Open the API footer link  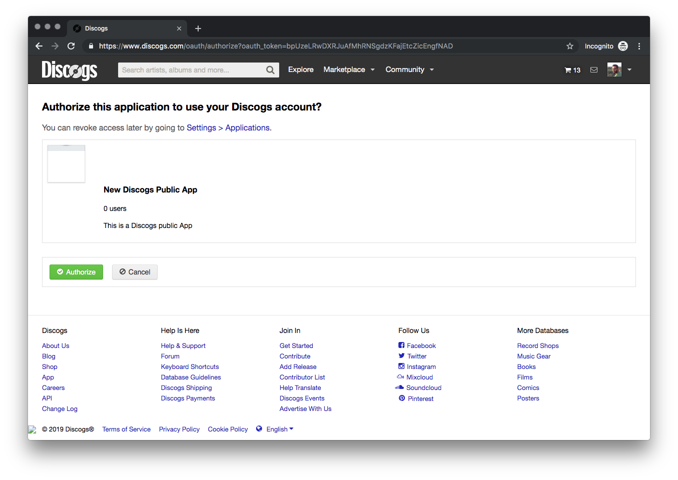coord(47,398)
